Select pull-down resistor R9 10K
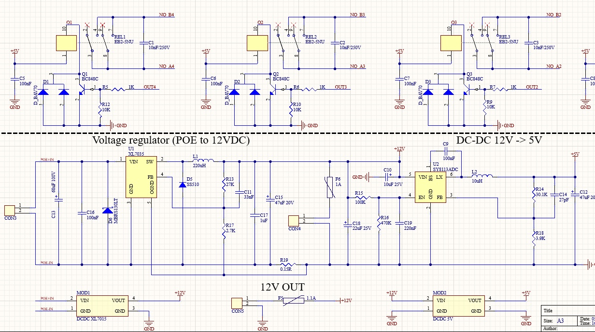 point(484,108)
